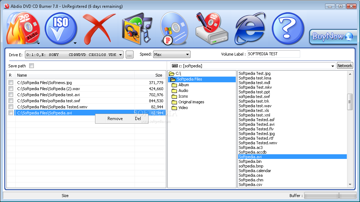Image resolution: width=360 pixels, height=202 pixels.
Task: Select C:\Softpedia Files\Softnews.jpg entry
Action: [x=45, y=83]
